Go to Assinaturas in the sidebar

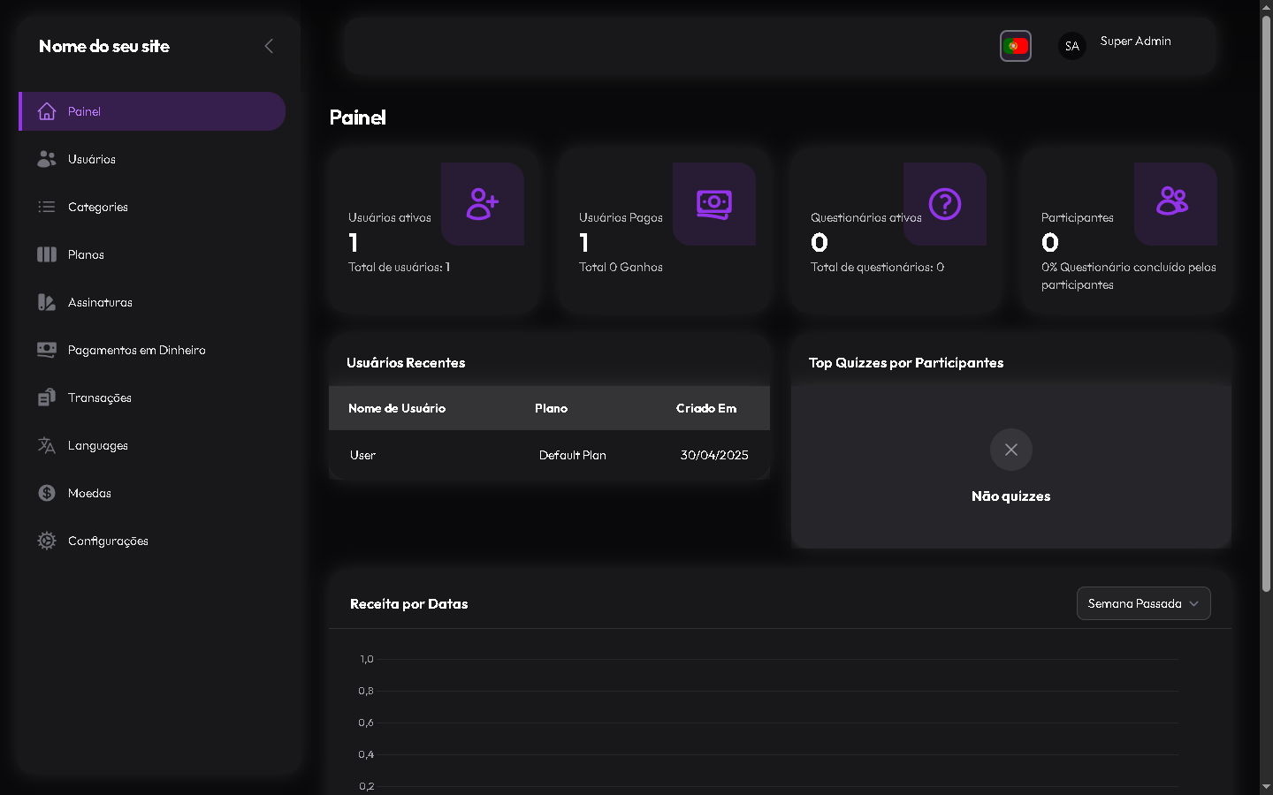click(100, 302)
